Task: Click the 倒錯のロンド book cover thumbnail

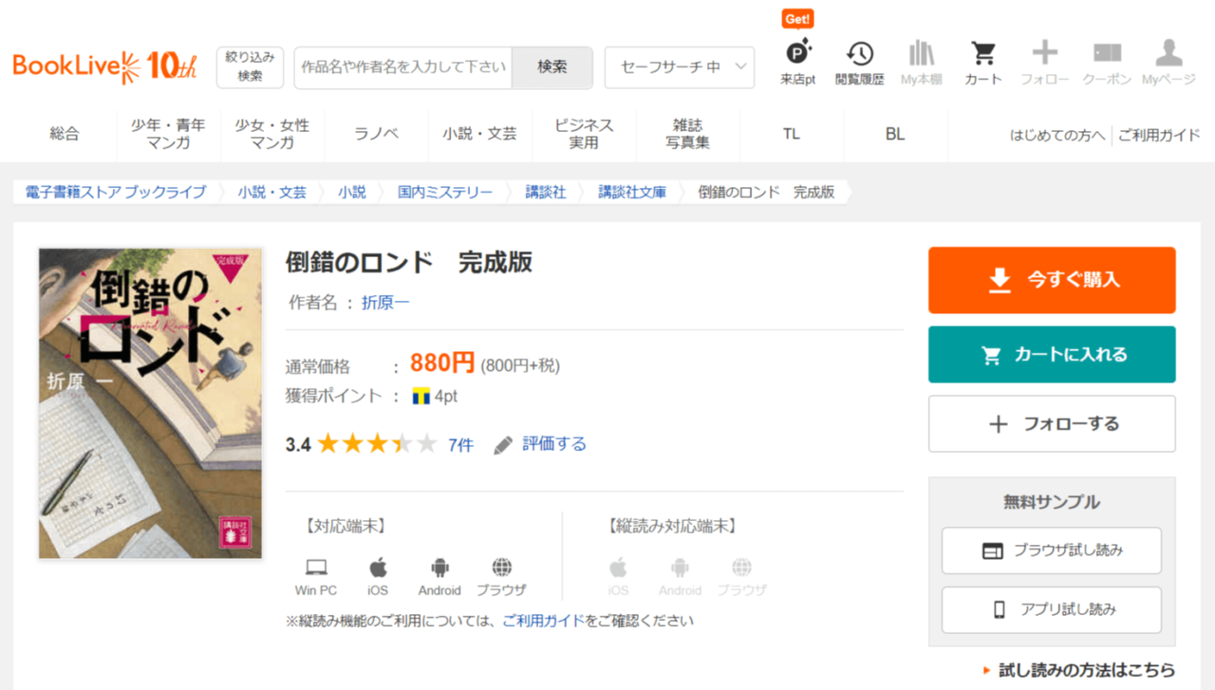Action: point(150,403)
